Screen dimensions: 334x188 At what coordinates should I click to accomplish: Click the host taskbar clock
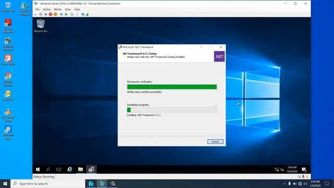point(315,183)
